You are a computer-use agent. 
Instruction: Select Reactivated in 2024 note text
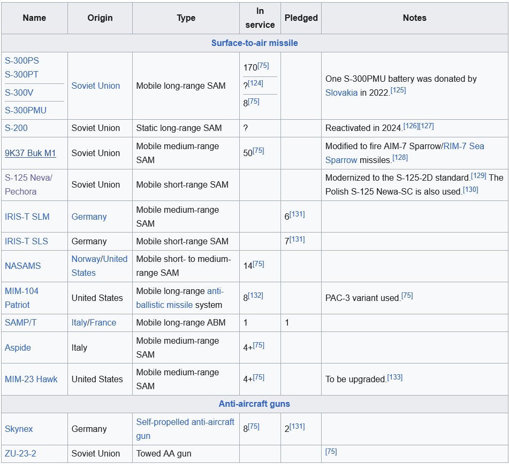(363, 128)
